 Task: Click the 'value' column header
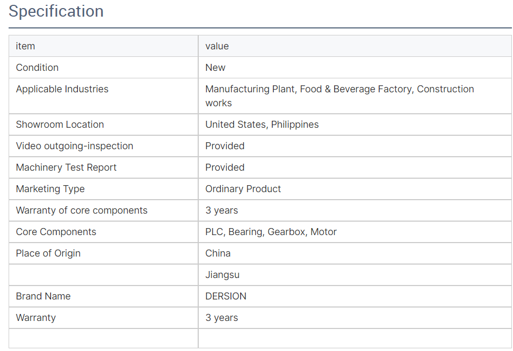point(217,46)
